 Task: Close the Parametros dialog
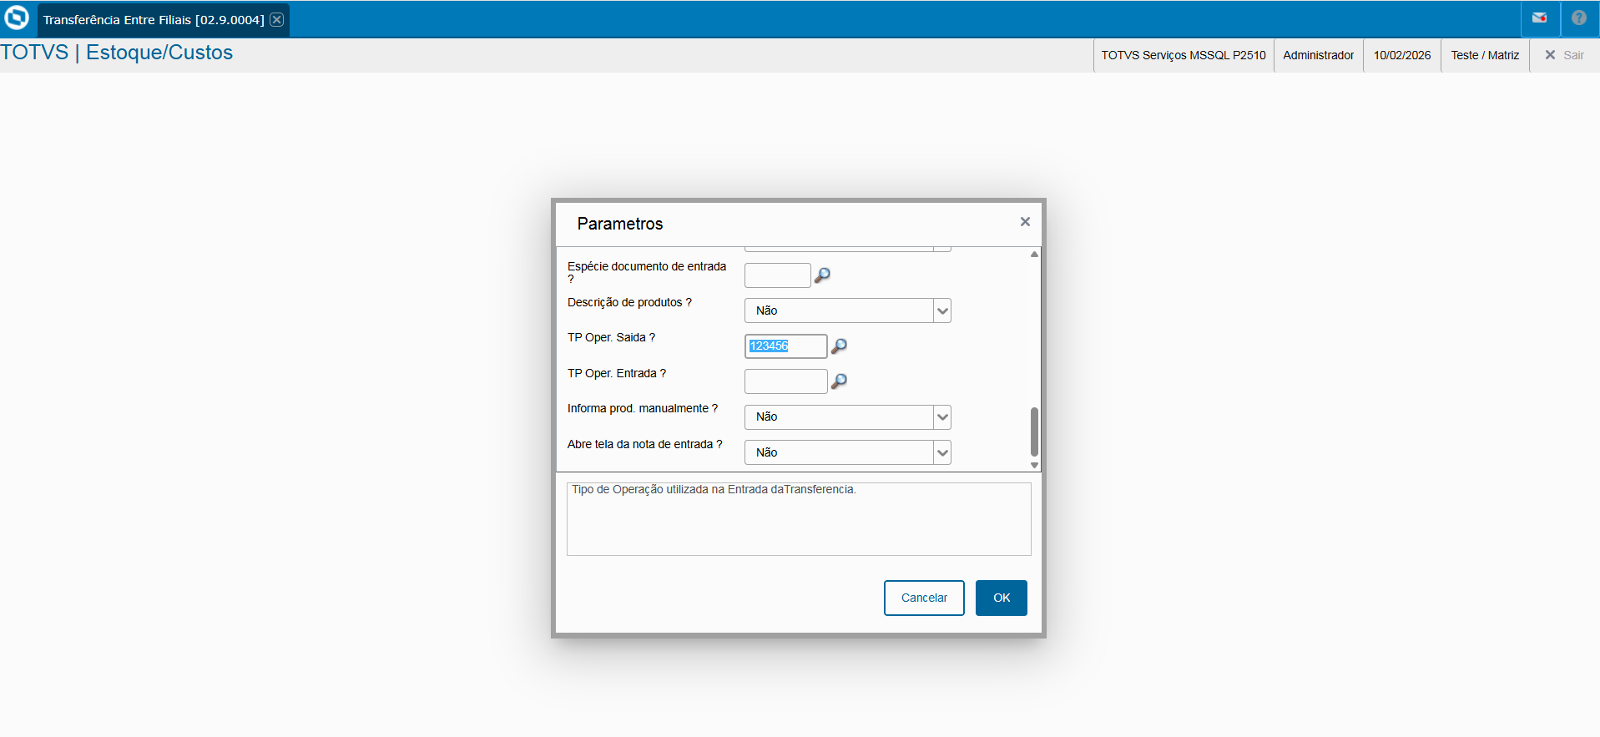pyautogui.click(x=1025, y=222)
